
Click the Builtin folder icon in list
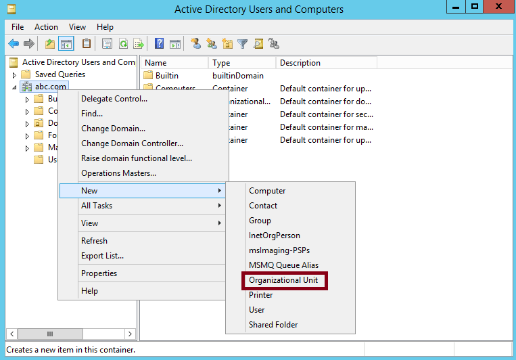pyautogui.click(x=148, y=75)
